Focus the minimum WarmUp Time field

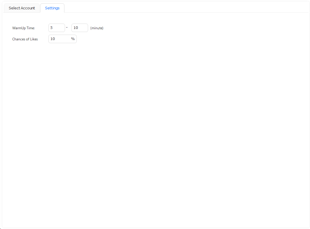[56, 28]
